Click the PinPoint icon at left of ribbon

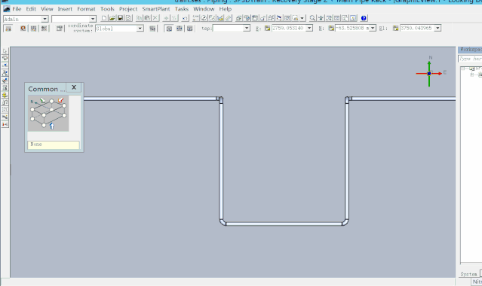pyautogui.click(x=8, y=29)
